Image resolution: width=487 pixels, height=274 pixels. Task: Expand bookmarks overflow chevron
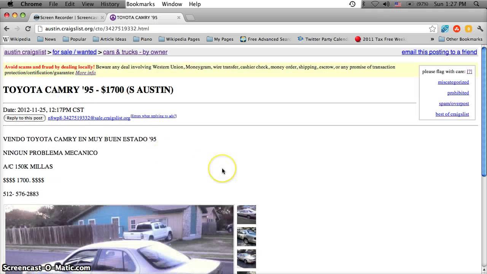point(432,39)
